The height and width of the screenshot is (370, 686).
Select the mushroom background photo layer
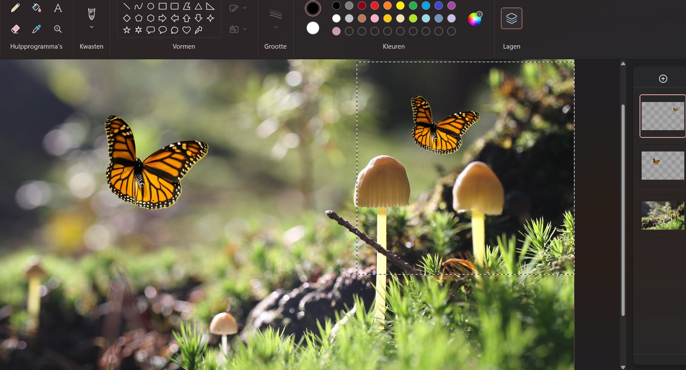click(x=663, y=216)
